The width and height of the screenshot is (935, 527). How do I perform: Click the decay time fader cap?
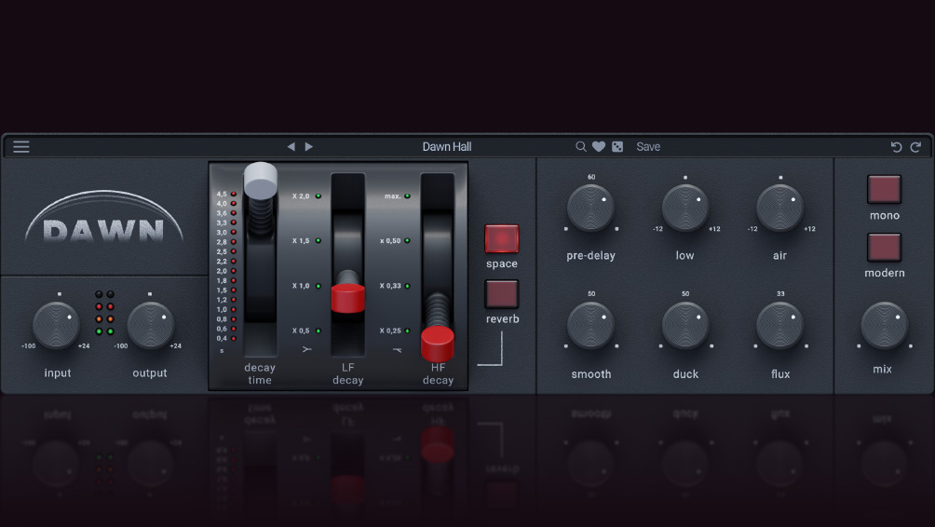(x=261, y=180)
